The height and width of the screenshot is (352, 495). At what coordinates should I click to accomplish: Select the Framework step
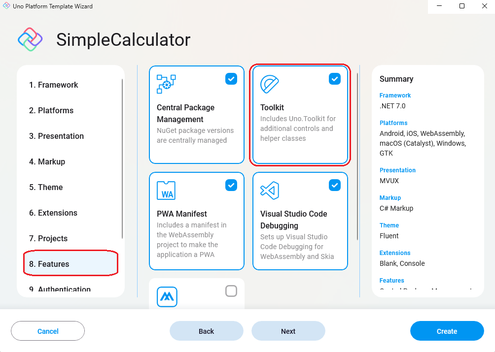click(54, 85)
